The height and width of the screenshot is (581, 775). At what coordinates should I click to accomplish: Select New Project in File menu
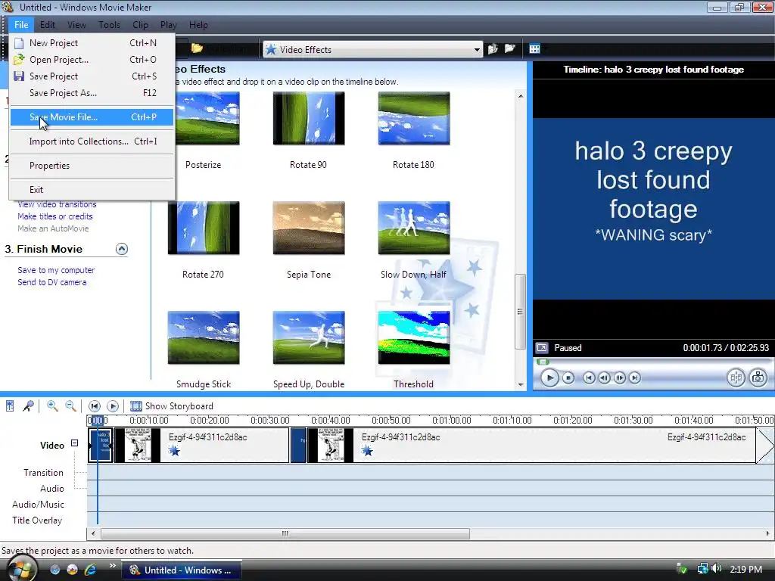pyautogui.click(x=92, y=43)
